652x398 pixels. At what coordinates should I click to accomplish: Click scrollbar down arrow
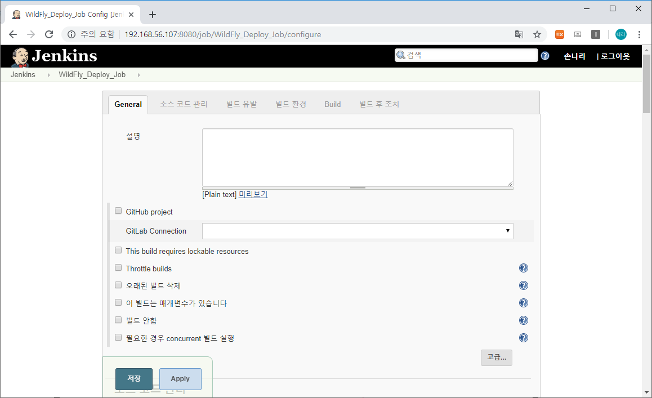click(x=646, y=392)
